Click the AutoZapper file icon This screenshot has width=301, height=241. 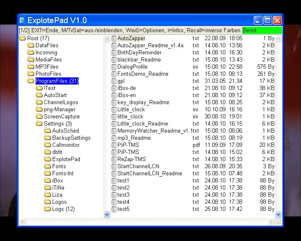114,38
